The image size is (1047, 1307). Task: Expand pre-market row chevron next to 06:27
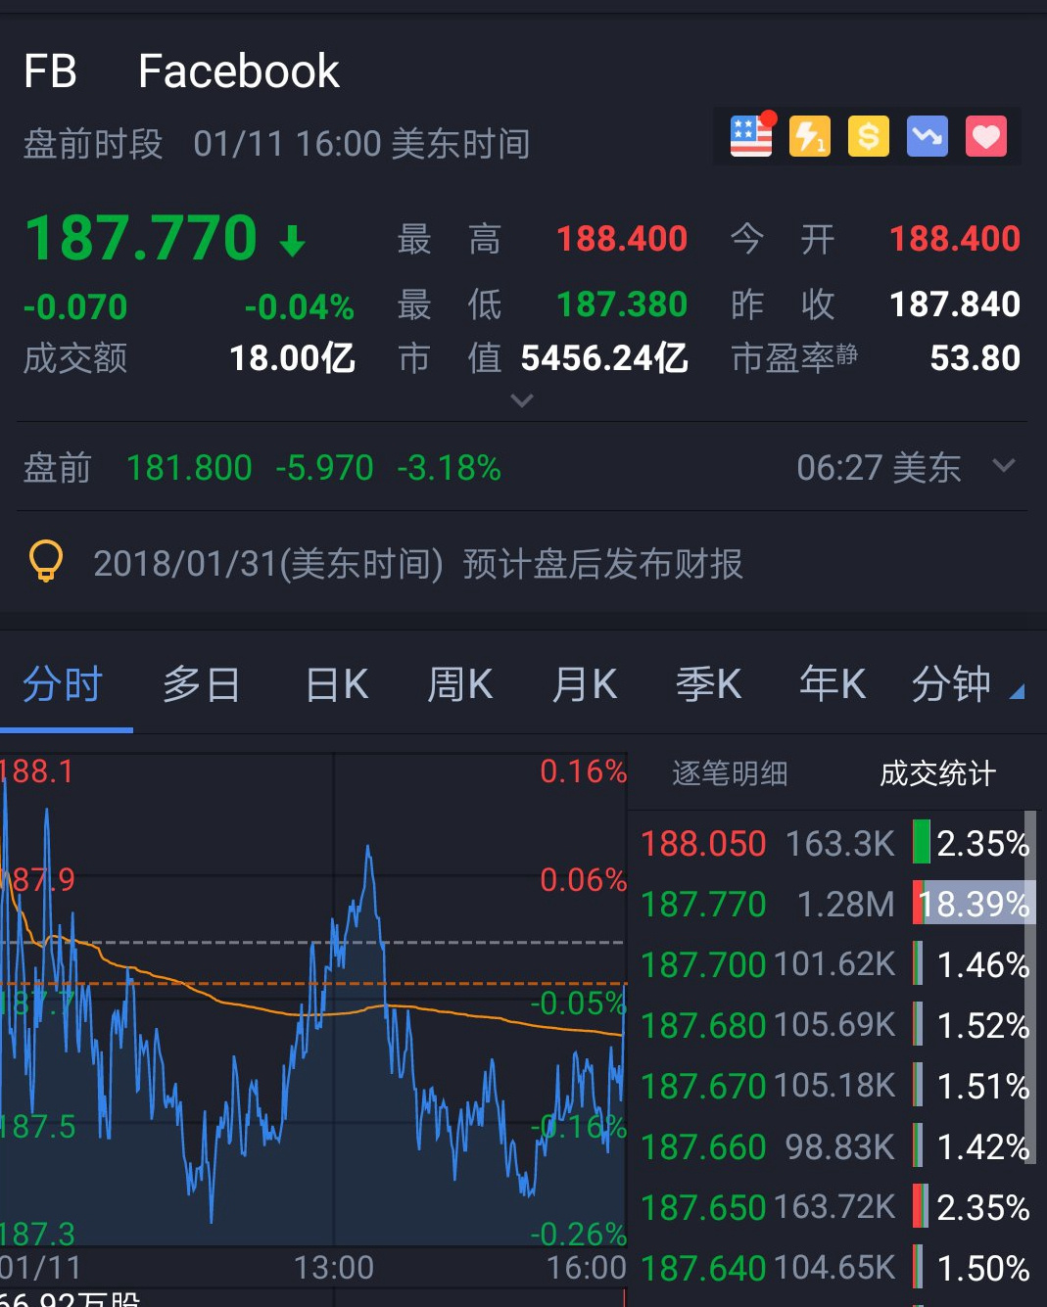(x=1004, y=465)
